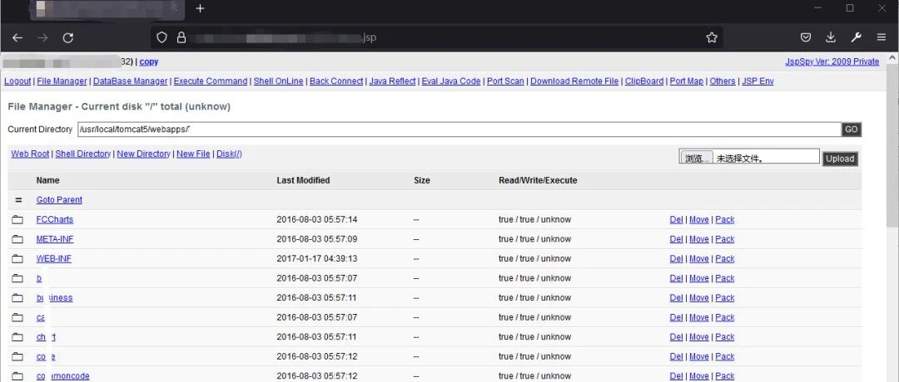Click the file browse button for upload
Image resolution: width=899 pixels, height=382 pixels.
(x=697, y=159)
